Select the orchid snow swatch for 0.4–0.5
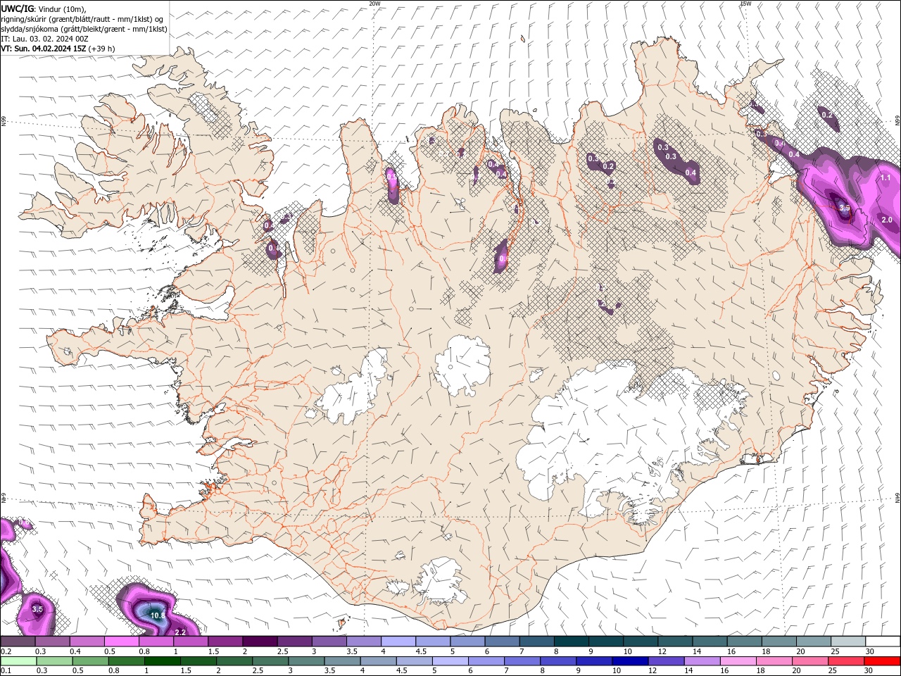The width and height of the screenshot is (901, 676). [x=87, y=641]
